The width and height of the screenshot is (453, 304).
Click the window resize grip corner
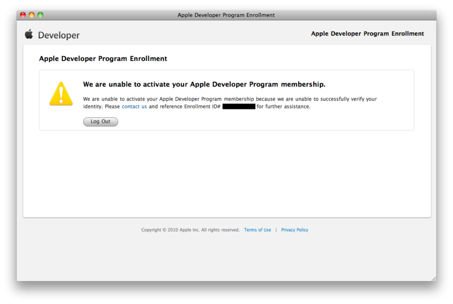(434, 279)
